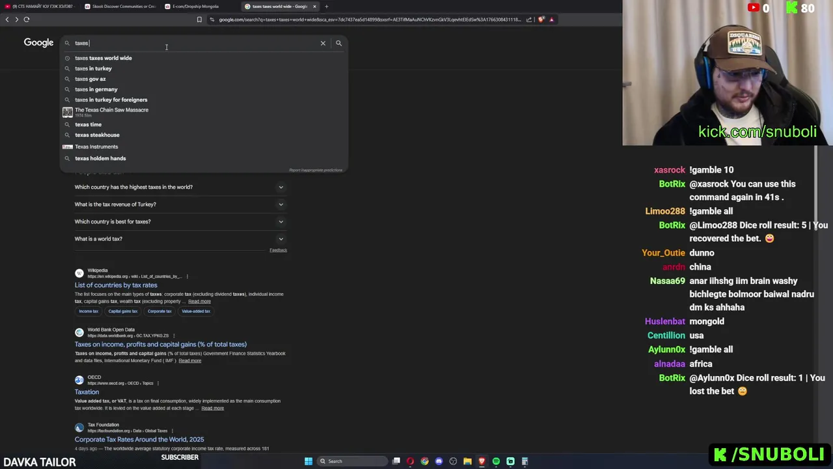The height and width of the screenshot is (469, 833).
Task: Select suggestion 'texas holdem hands'
Action: (203, 158)
